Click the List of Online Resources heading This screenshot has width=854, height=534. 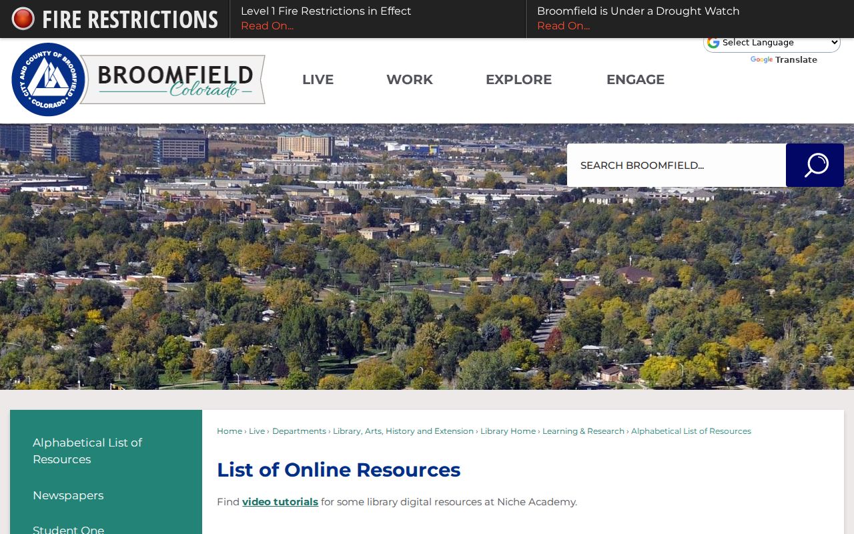(x=338, y=470)
